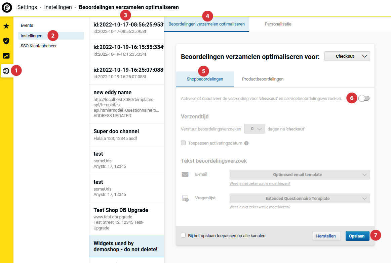Select the Test Shop DB Upgrade channel

click(x=126, y=219)
